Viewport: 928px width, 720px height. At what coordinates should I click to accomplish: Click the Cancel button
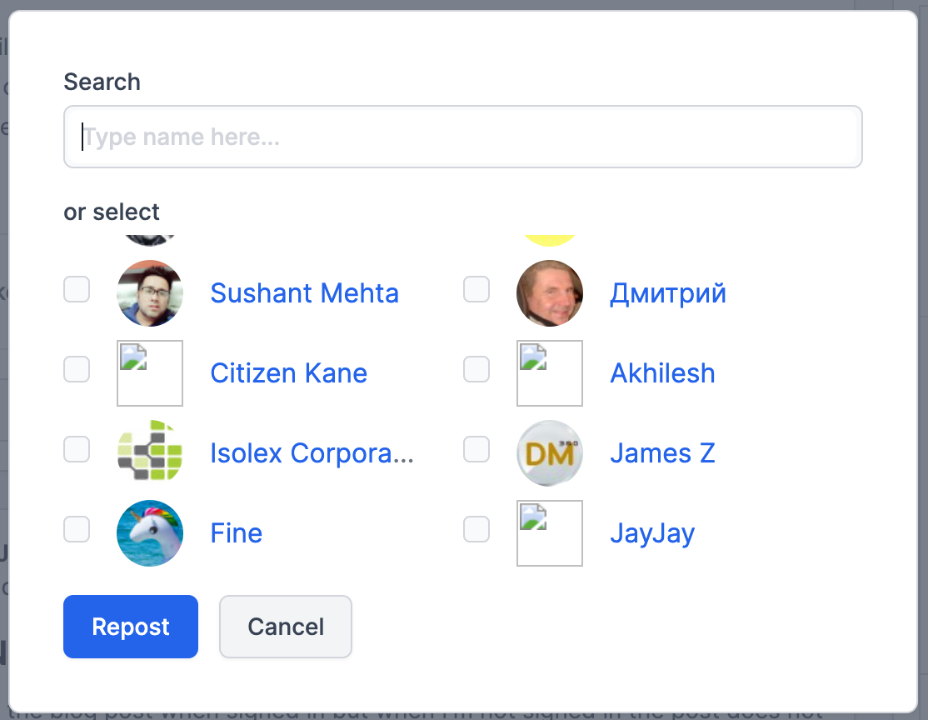[x=286, y=627]
